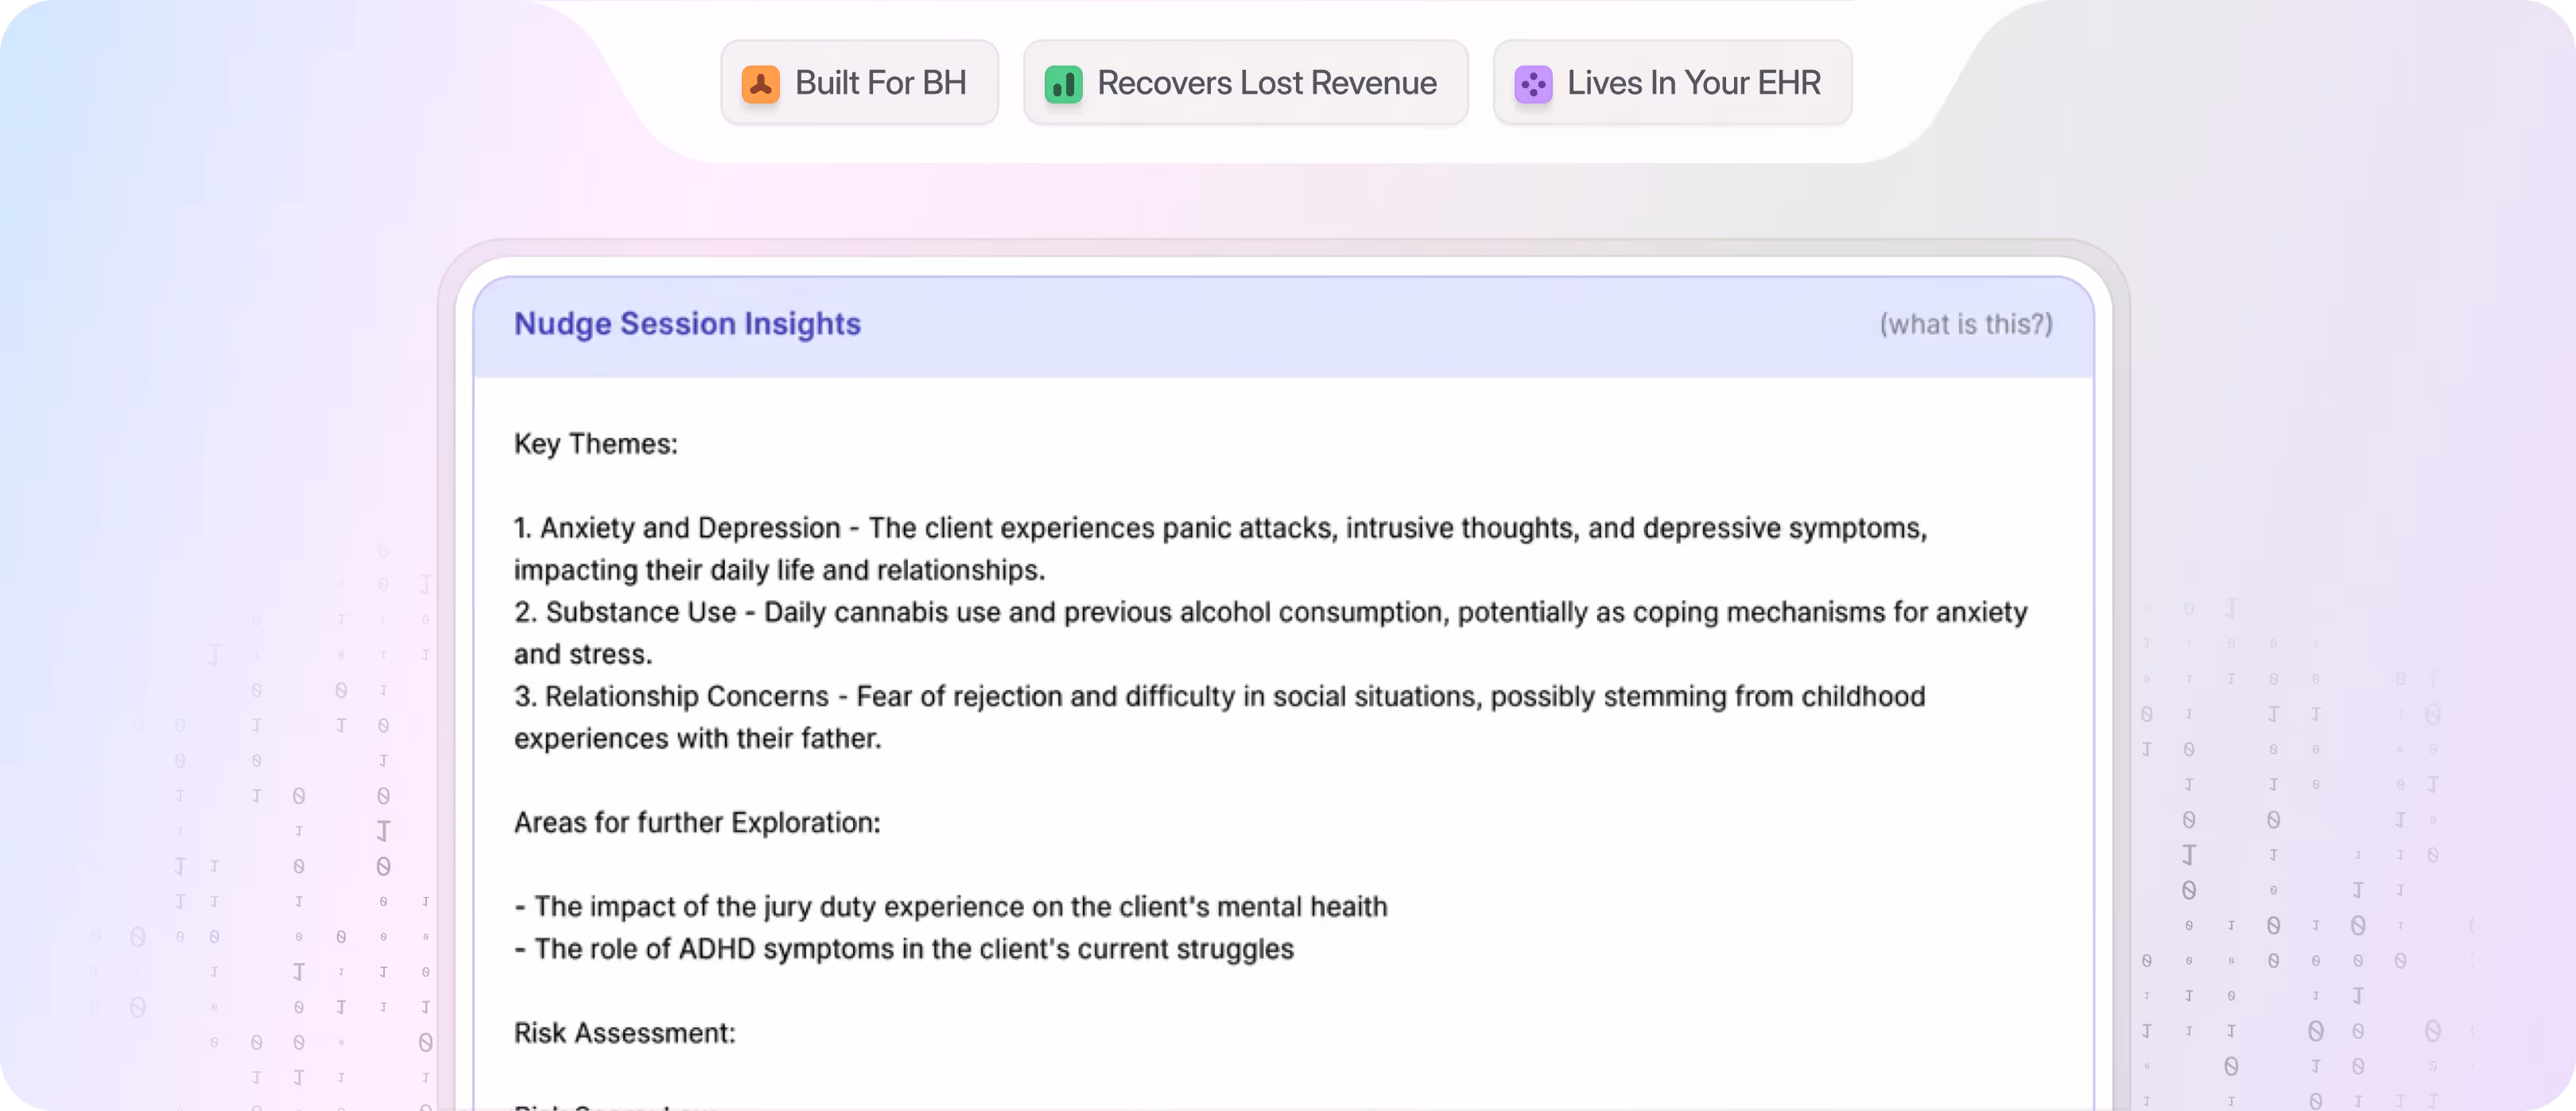The image size is (2576, 1111).
Task: Select the Recovers Lost Revenue tab
Action: [1246, 83]
